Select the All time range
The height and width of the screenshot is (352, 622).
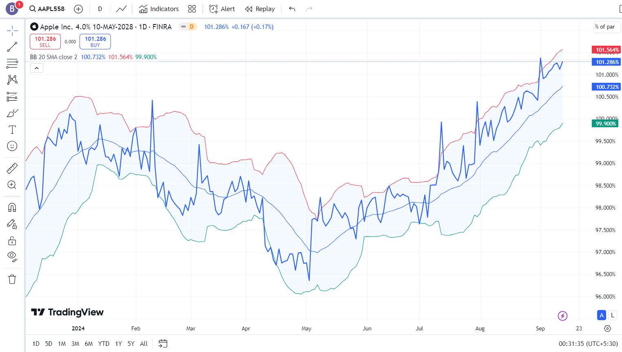[144, 344]
